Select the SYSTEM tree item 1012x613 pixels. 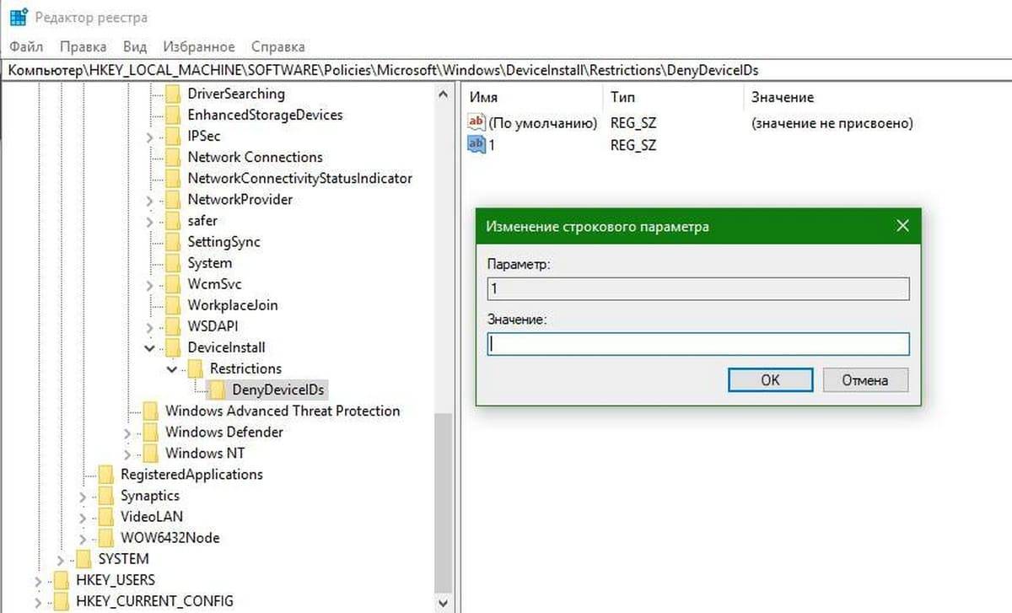[x=123, y=558]
